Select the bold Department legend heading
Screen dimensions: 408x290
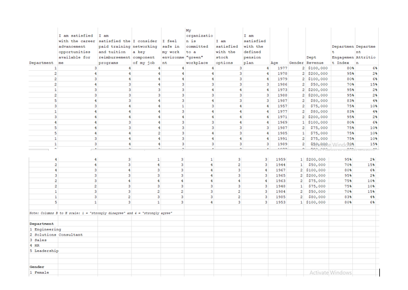click(42, 224)
